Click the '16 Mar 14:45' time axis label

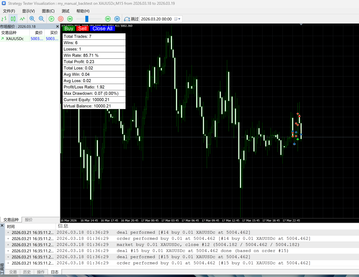coord(89,221)
